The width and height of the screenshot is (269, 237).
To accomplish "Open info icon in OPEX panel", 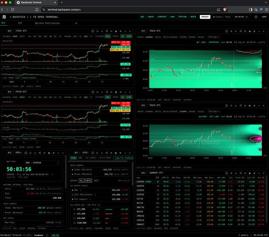I will pyautogui.click(x=26, y=153).
